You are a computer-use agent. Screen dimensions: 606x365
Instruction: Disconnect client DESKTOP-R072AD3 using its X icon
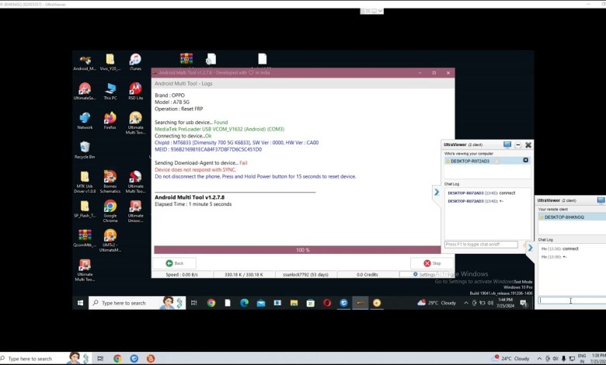click(x=525, y=160)
